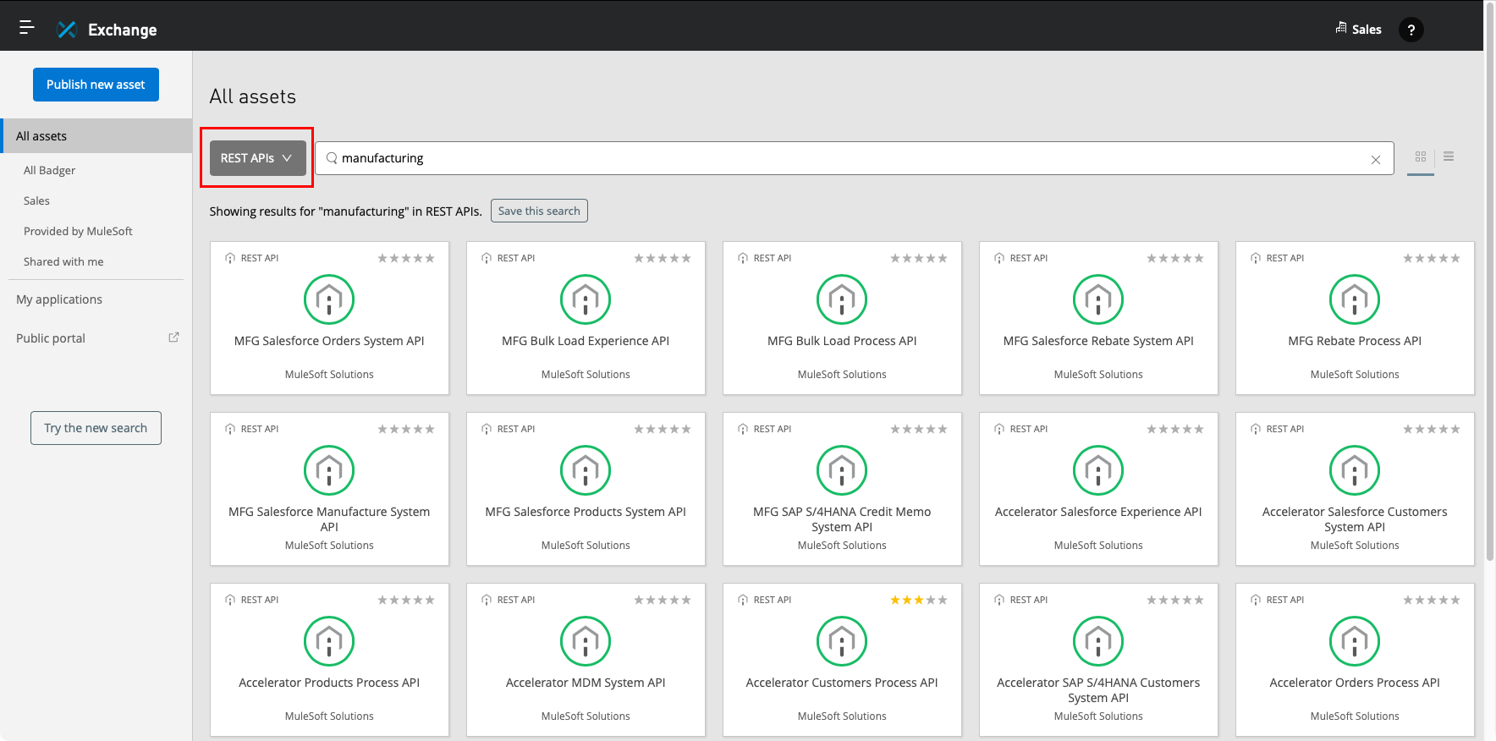Click MFG Salesforce Orders System API title
Screen dimensions: 1496x741
(329, 341)
